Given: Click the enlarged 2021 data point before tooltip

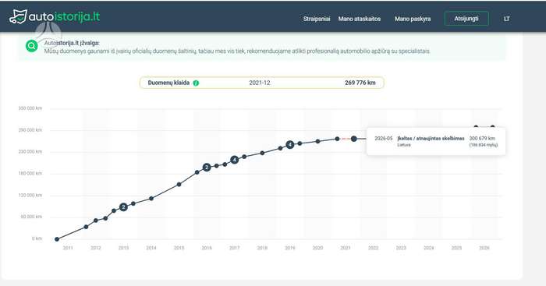Looking at the screenshot, I should pyautogui.click(x=354, y=139).
